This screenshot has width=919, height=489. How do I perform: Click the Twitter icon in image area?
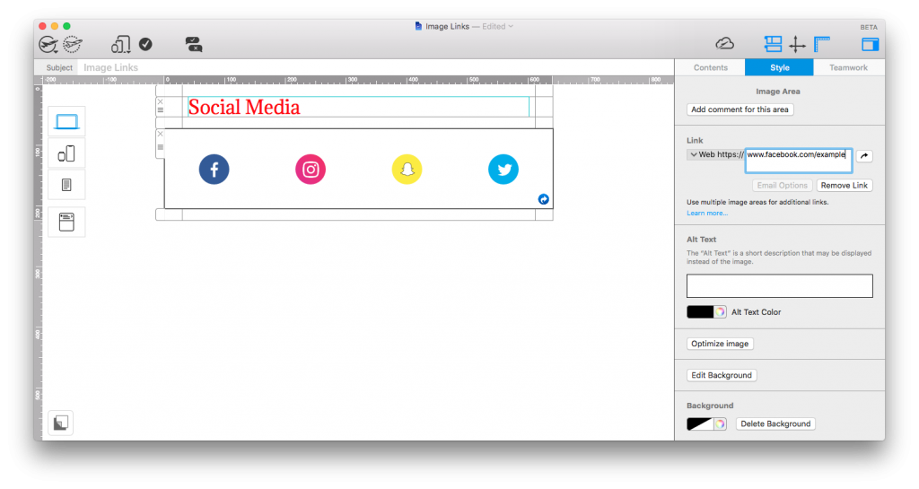click(503, 170)
